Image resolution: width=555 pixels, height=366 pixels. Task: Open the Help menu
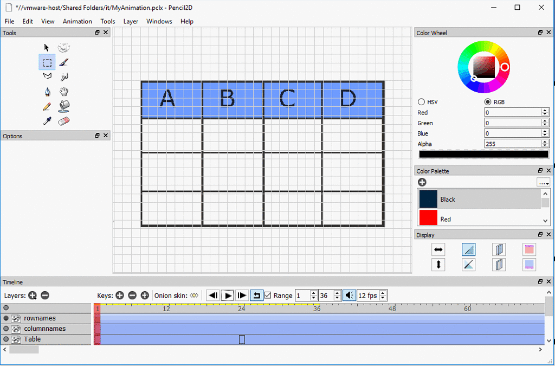pos(187,21)
